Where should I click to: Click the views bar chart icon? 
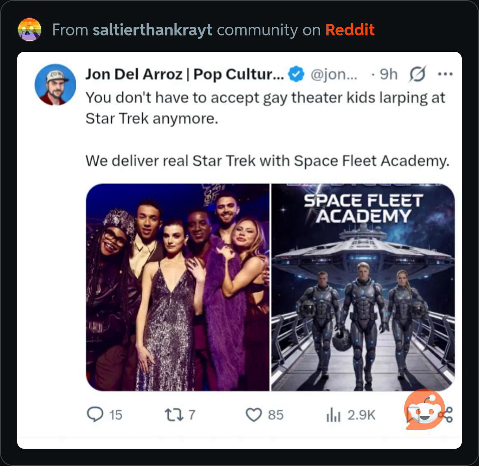point(333,415)
